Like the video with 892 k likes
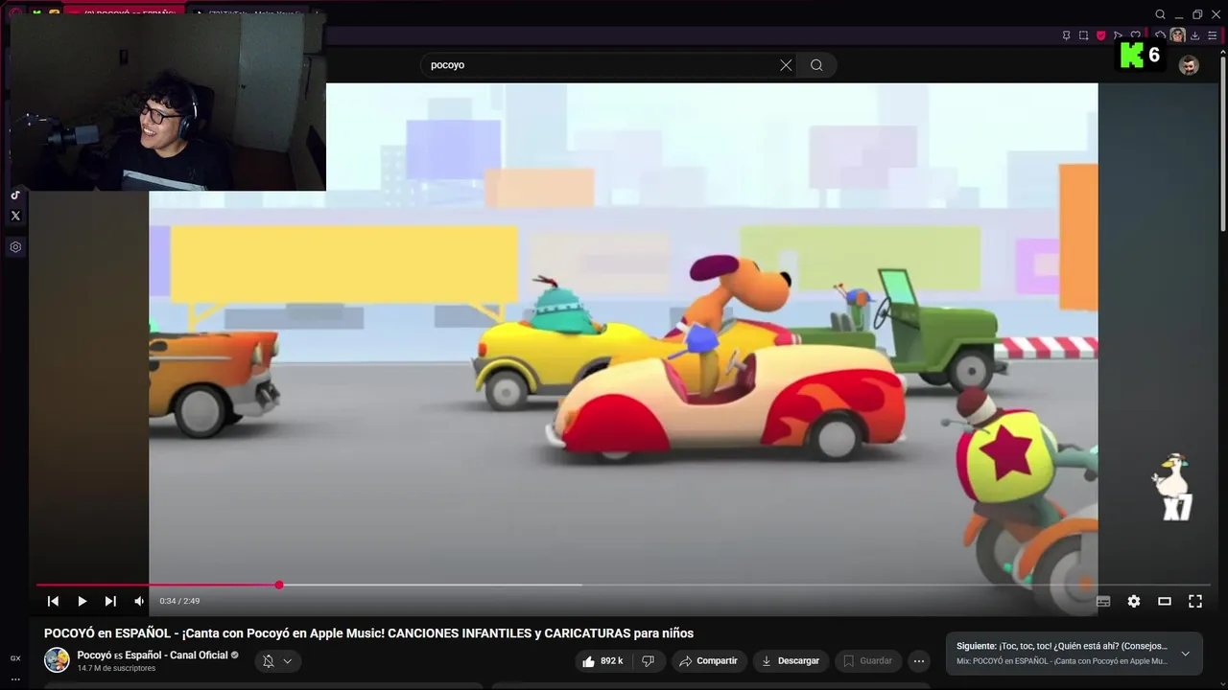Screen dimensions: 1228x690 pos(602,660)
